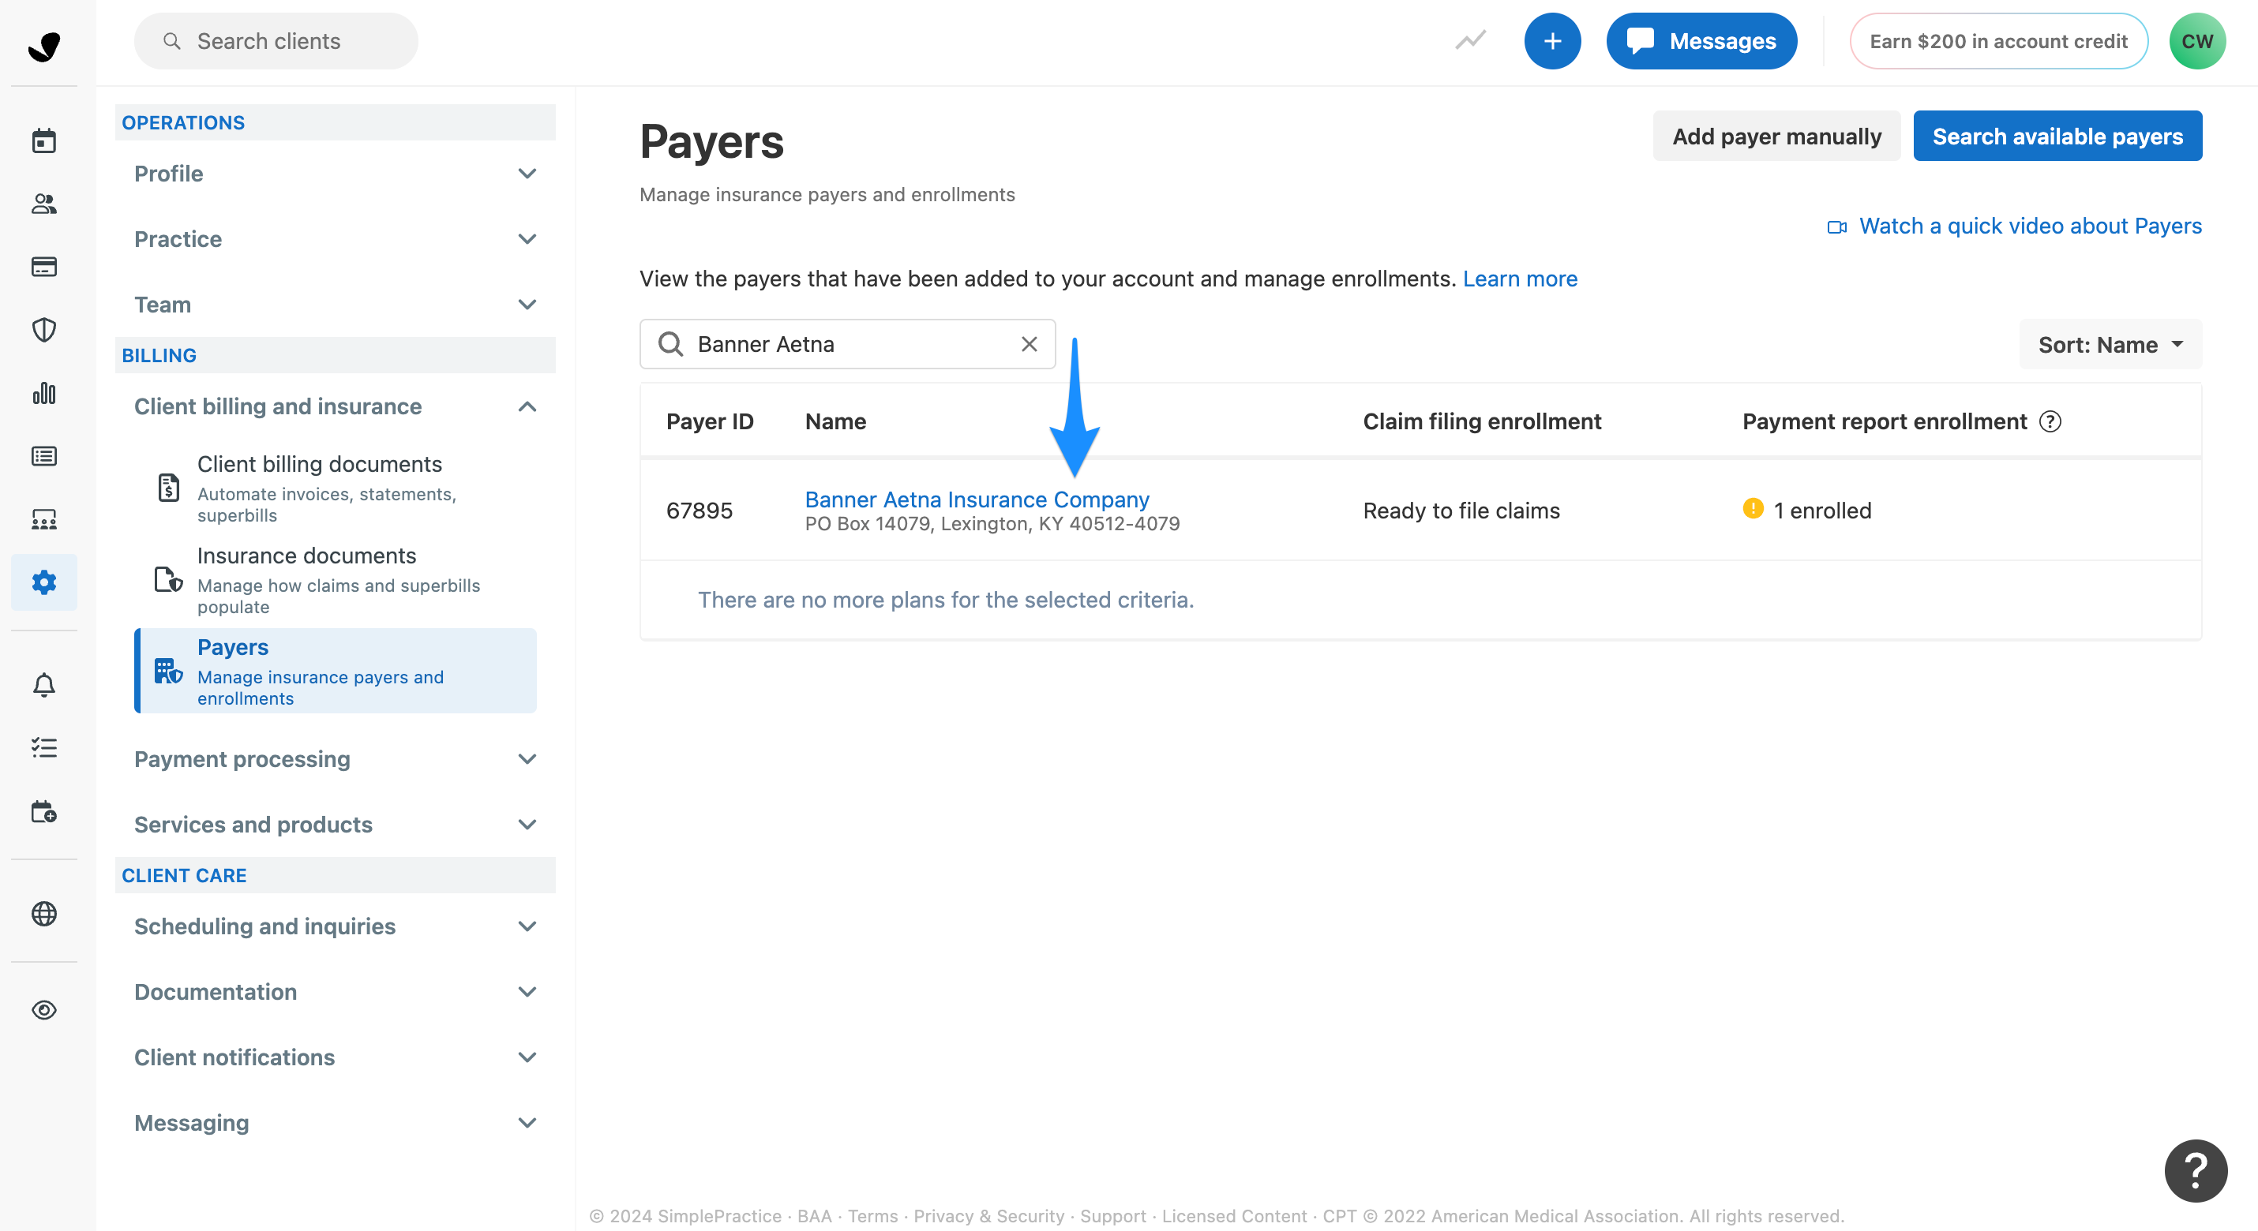Open Client billing documents settings
Image resolution: width=2258 pixels, height=1231 pixels.
coord(336,487)
